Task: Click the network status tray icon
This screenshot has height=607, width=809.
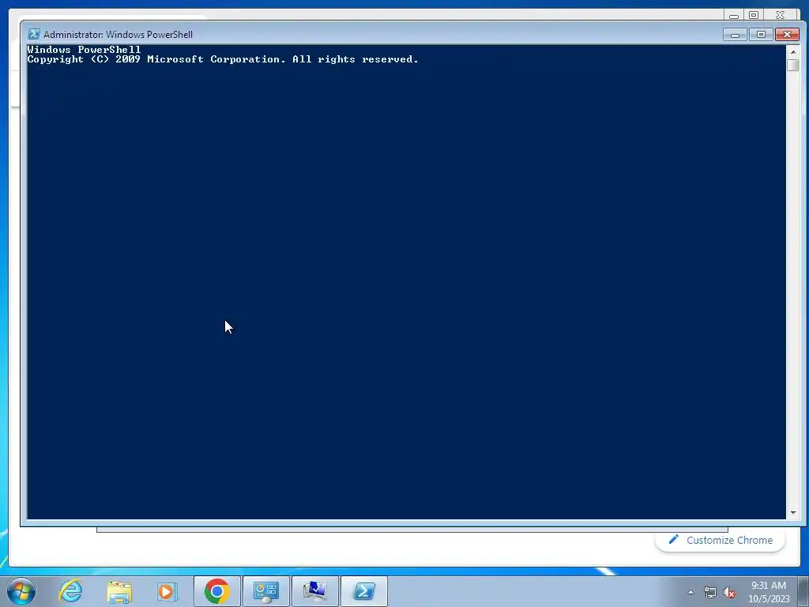Action: [x=710, y=593]
